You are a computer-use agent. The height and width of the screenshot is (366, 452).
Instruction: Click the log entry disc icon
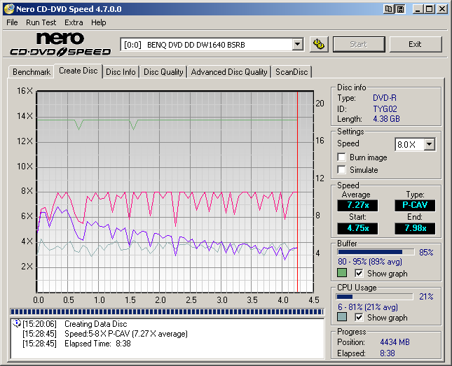pyautogui.click(x=16, y=323)
